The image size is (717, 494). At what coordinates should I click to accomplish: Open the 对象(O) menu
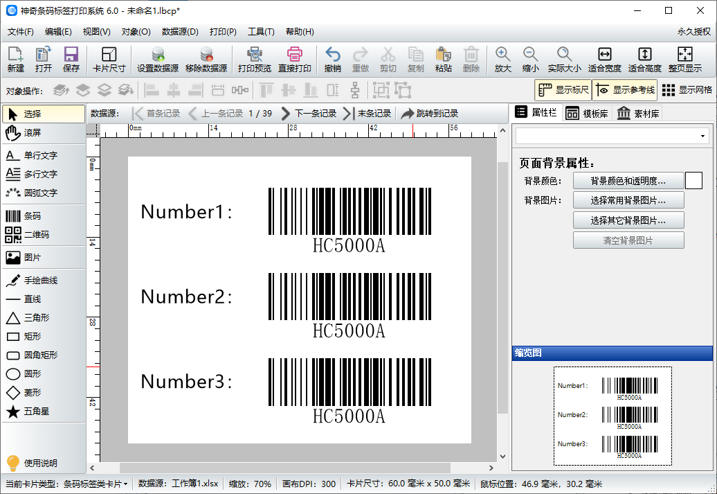point(136,32)
